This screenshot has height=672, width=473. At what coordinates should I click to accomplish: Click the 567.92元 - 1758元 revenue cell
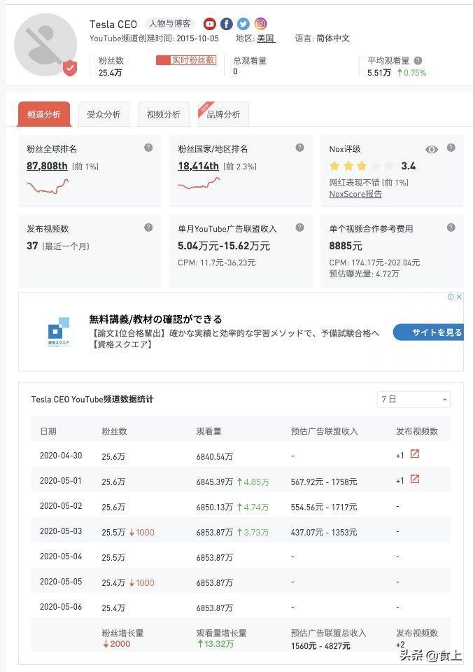click(x=324, y=482)
